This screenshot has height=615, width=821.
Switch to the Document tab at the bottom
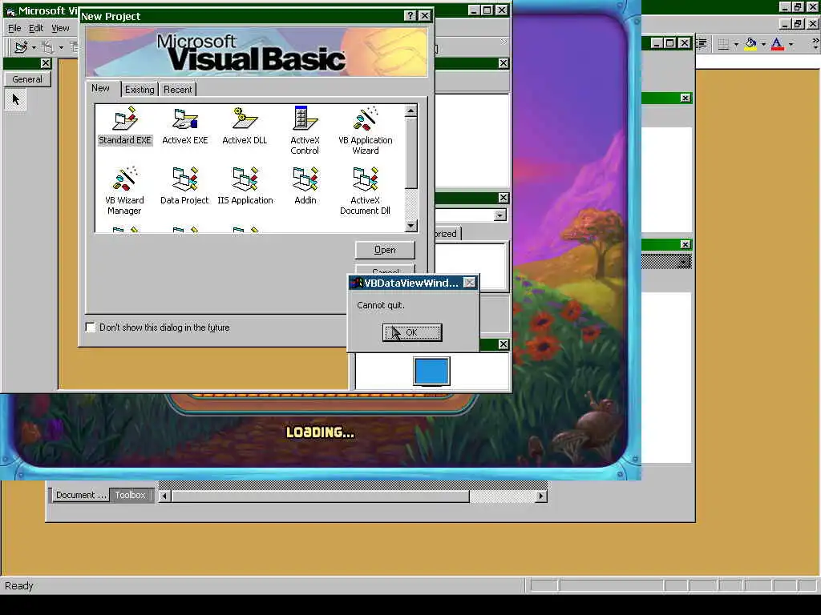[x=81, y=495]
